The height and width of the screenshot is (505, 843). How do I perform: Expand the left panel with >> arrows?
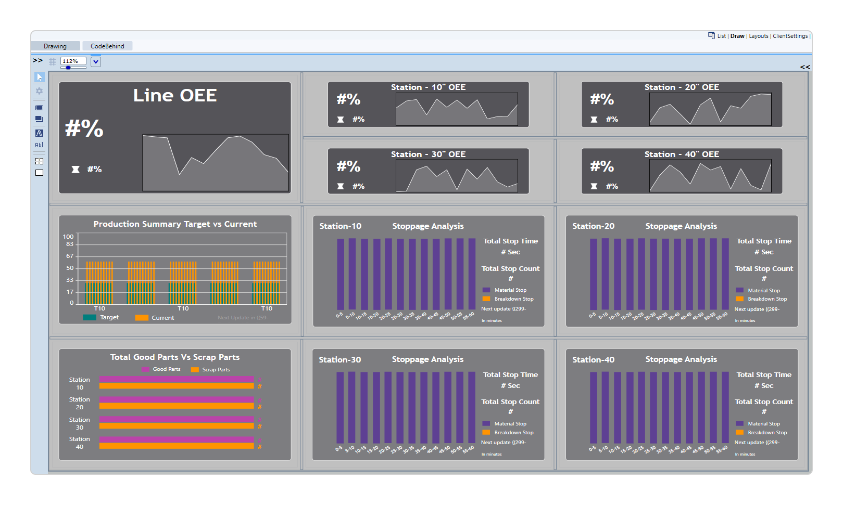pyautogui.click(x=37, y=60)
